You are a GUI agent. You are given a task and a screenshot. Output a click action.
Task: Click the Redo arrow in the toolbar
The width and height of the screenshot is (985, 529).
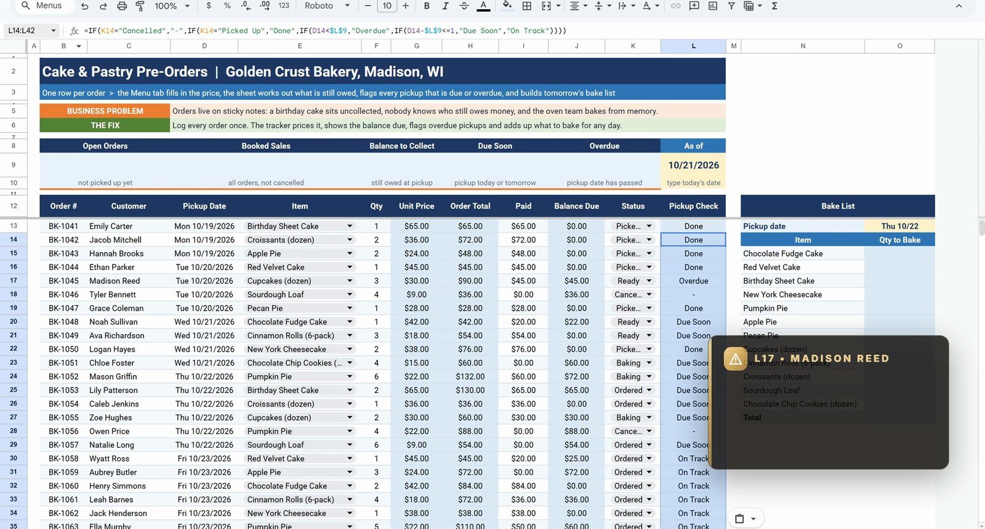[x=103, y=6]
